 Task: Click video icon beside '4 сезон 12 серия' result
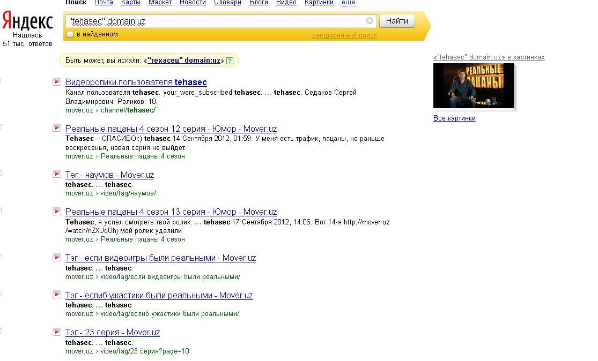point(57,128)
